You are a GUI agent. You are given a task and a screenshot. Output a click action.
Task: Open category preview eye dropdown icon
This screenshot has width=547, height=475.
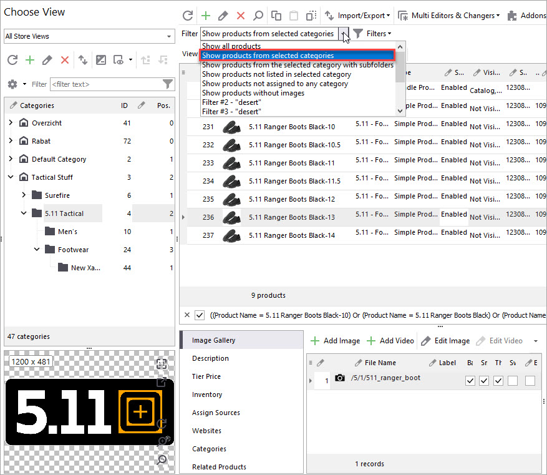point(122,60)
